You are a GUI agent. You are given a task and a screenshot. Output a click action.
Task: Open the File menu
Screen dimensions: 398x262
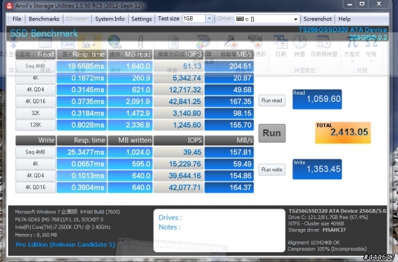click(x=17, y=19)
